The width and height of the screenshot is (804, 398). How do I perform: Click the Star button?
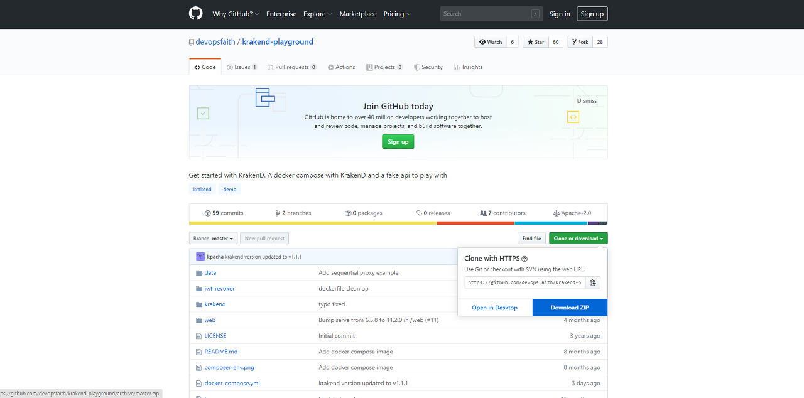click(x=536, y=42)
